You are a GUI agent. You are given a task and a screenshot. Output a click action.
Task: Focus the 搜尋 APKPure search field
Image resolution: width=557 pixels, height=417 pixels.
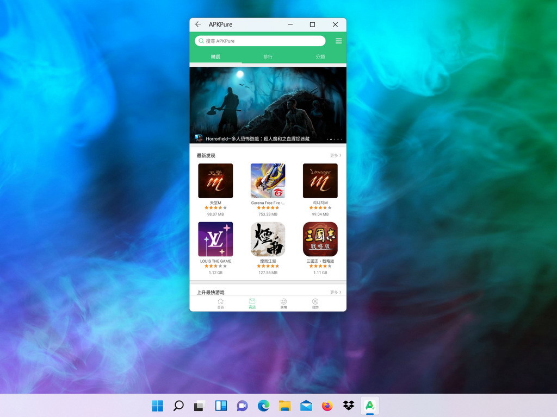(x=260, y=41)
